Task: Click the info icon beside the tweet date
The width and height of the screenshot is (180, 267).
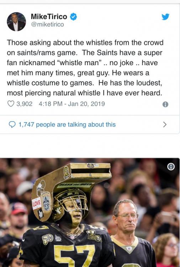Action: point(165,104)
